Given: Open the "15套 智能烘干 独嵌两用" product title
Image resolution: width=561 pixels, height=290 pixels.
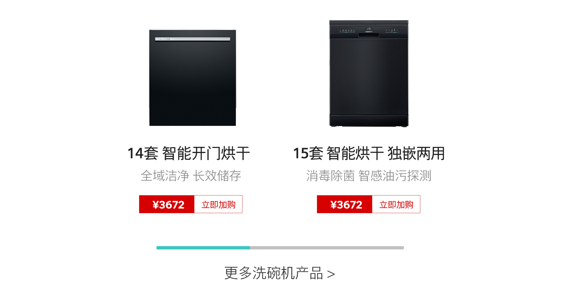Looking at the screenshot, I should tap(369, 153).
